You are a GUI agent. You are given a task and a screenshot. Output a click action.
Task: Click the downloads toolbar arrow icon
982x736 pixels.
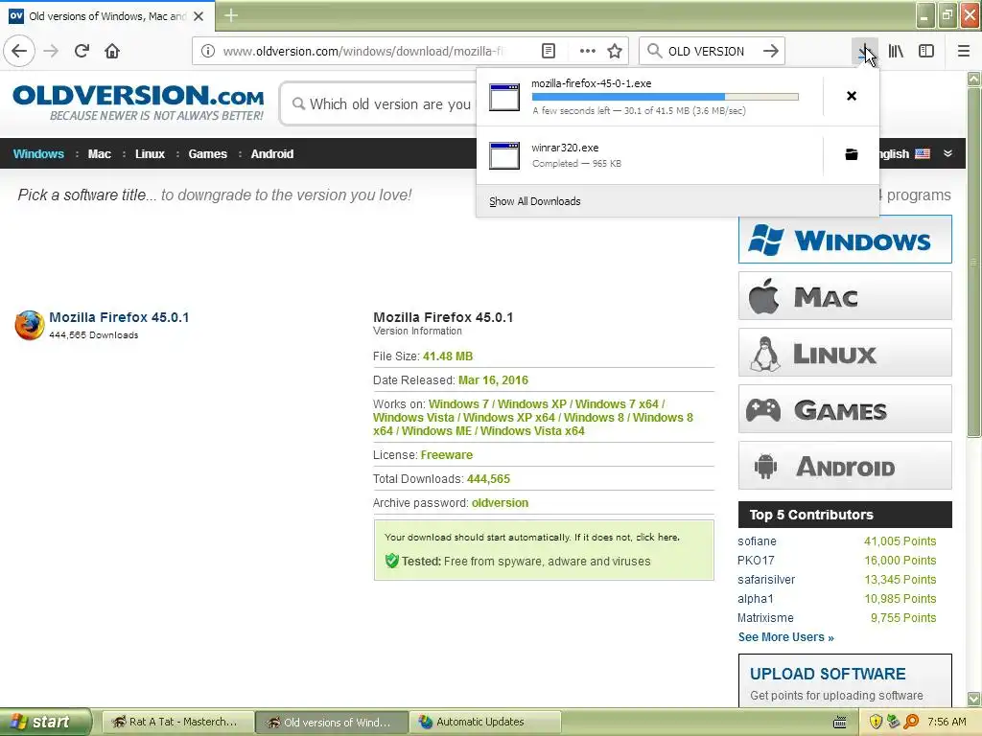click(x=865, y=51)
